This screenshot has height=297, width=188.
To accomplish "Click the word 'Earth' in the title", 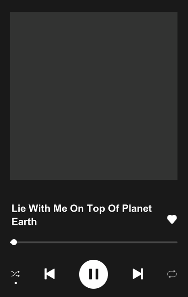I will coord(24,222).
